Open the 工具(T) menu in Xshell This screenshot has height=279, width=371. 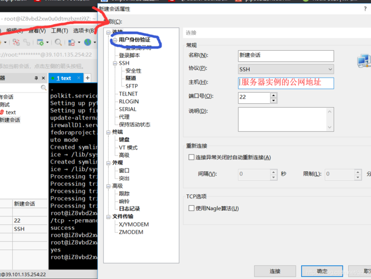[60, 31]
